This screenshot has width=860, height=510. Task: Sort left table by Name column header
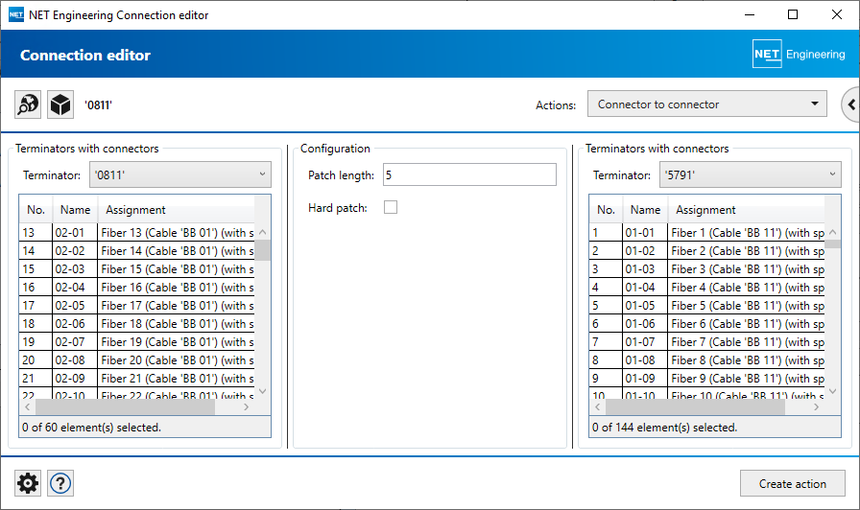pyautogui.click(x=75, y=209)
